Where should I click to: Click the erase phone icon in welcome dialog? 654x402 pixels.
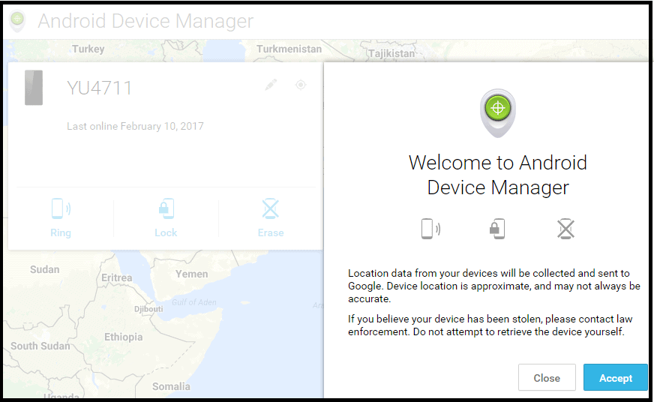coord(565,229)
